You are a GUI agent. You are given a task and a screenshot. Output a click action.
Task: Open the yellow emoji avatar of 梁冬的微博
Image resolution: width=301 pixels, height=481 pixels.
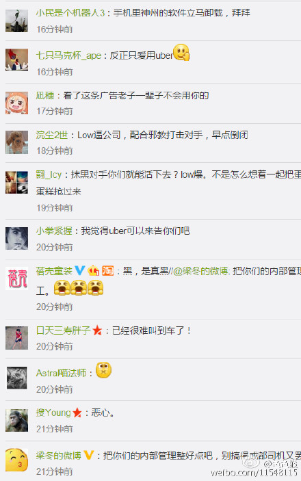(x=17, y=460)
